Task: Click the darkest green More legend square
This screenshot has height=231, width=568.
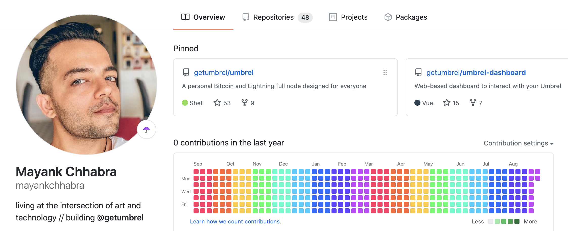Action: (x=517, y=221)
